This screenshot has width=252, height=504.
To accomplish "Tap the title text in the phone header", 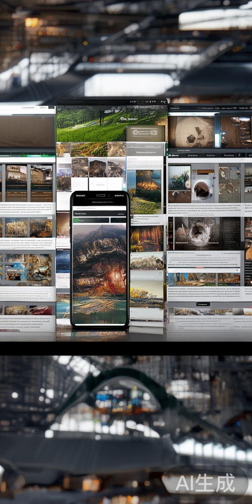I will point(99,202).
